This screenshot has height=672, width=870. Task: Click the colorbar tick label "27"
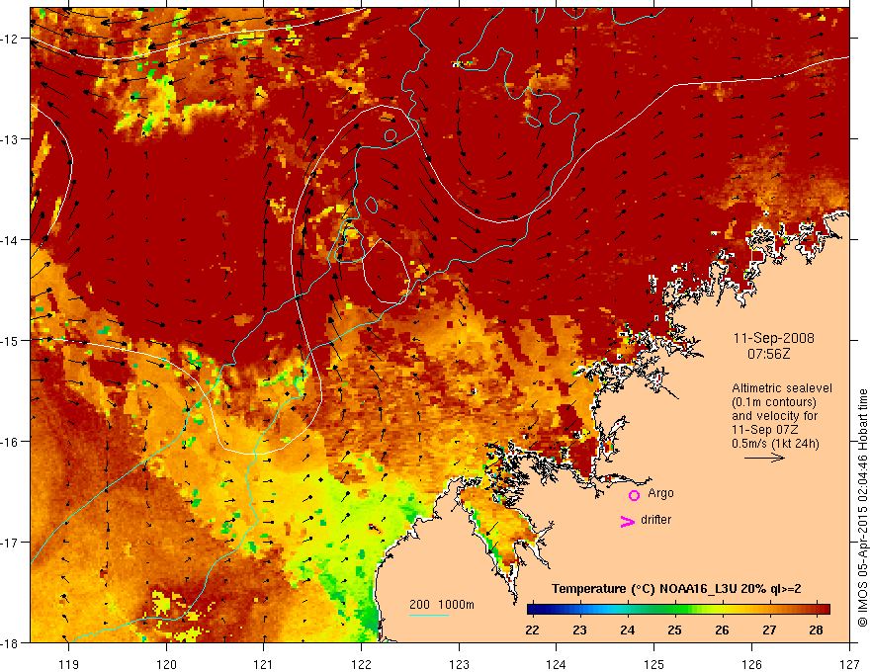[x=769, y=630]
